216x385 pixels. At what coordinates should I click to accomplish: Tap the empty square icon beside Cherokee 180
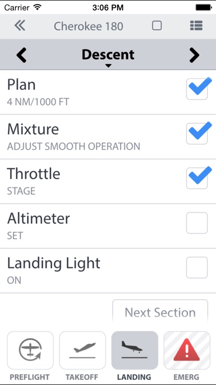pos(157,26)
